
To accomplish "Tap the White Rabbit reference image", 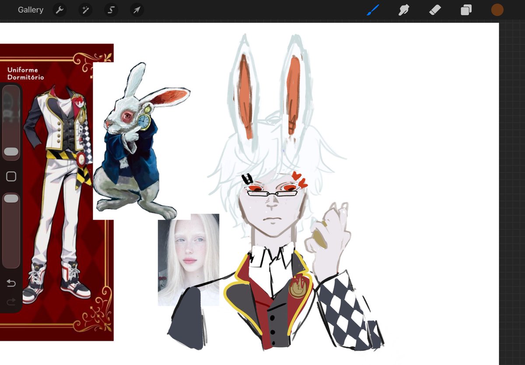I will click(141, 140).
